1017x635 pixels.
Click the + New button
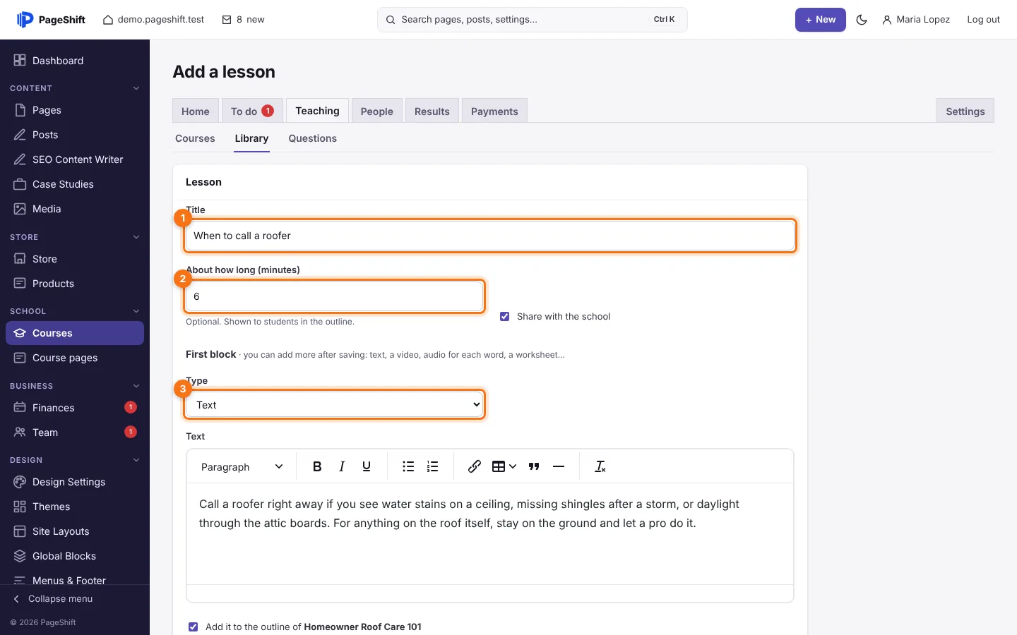tap(821, 20)
